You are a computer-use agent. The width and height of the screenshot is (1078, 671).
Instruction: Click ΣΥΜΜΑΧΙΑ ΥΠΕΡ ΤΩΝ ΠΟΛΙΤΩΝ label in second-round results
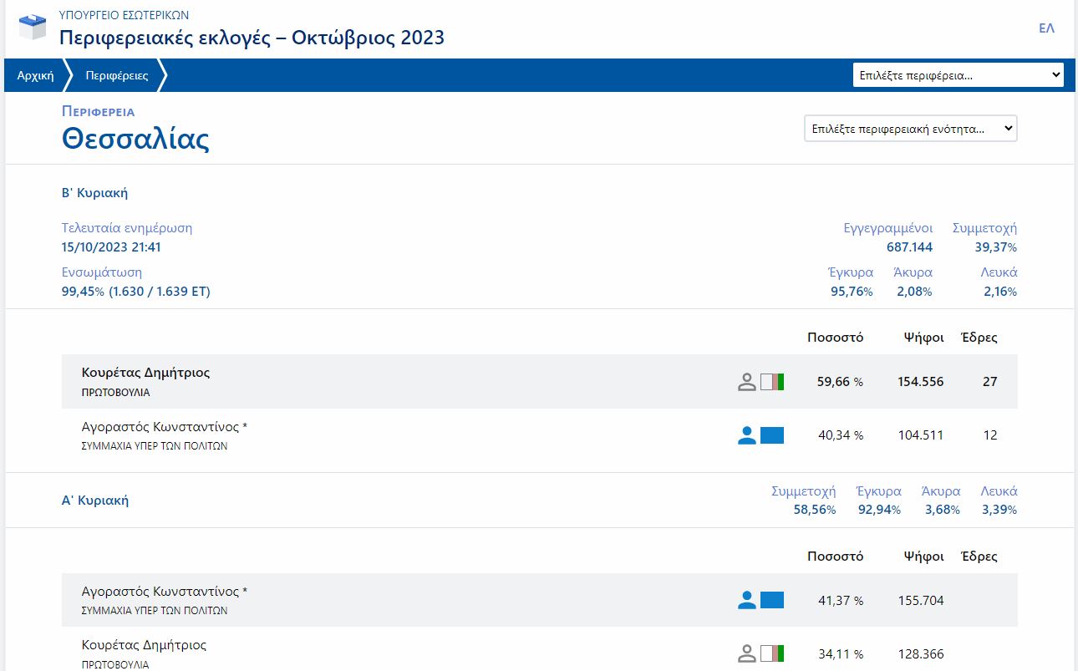pyautogui.click(x=155, y=446)
